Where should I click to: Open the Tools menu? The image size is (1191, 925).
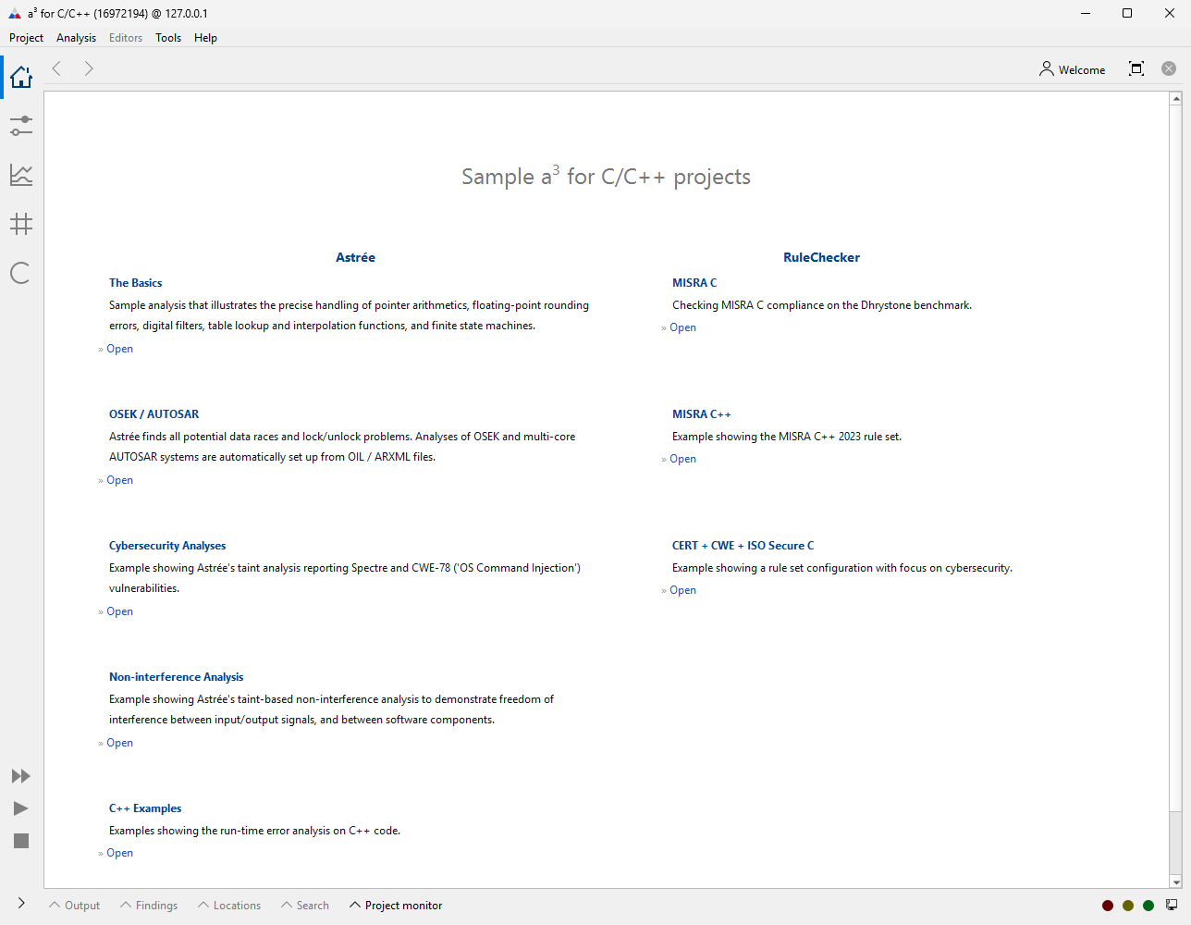click(168, 38)
